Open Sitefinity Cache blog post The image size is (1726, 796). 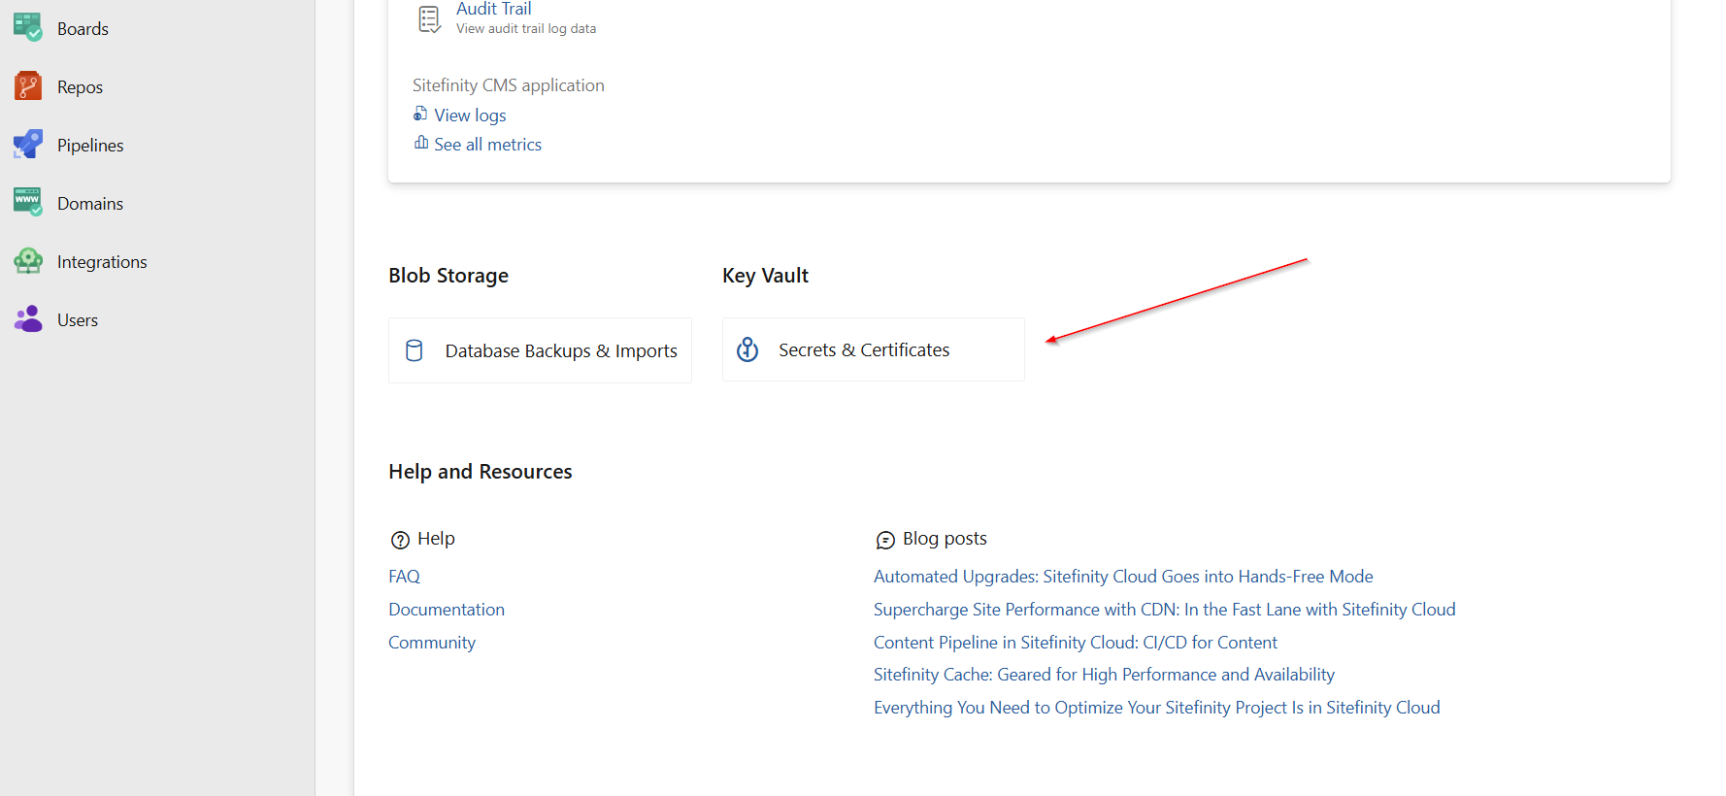pyautogui.click(x=1104, y=675)
